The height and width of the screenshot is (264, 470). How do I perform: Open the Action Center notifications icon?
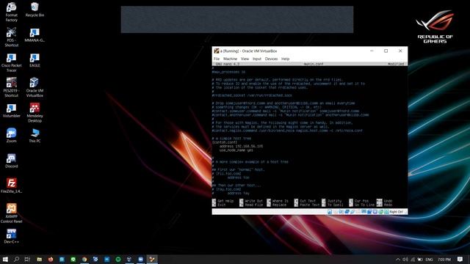coord(460,259)
